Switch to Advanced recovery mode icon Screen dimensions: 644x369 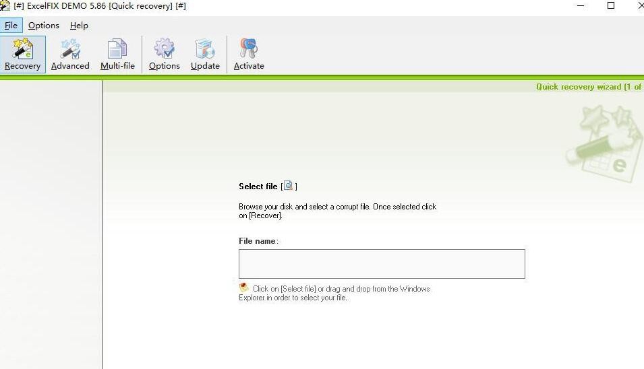coord(70,55)
